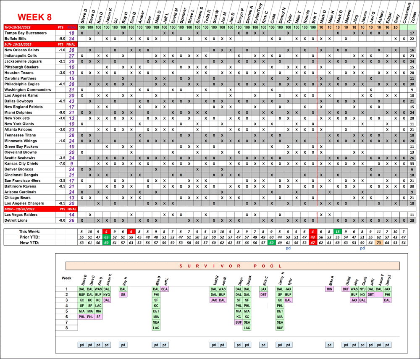This screenshot has width=420, height=359.
Task: Click the WEEK 8 title
Action: pyautogui.click(x=34, y=17)
